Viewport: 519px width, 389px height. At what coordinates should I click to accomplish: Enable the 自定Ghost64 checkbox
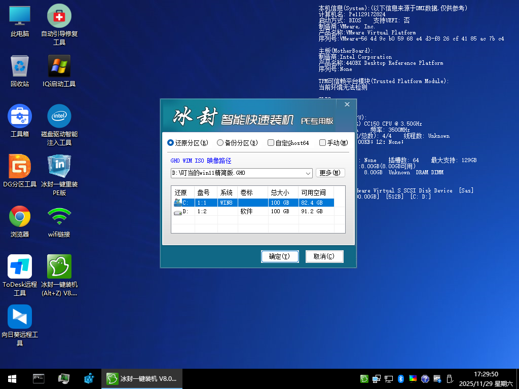click(x=271, y=143)
